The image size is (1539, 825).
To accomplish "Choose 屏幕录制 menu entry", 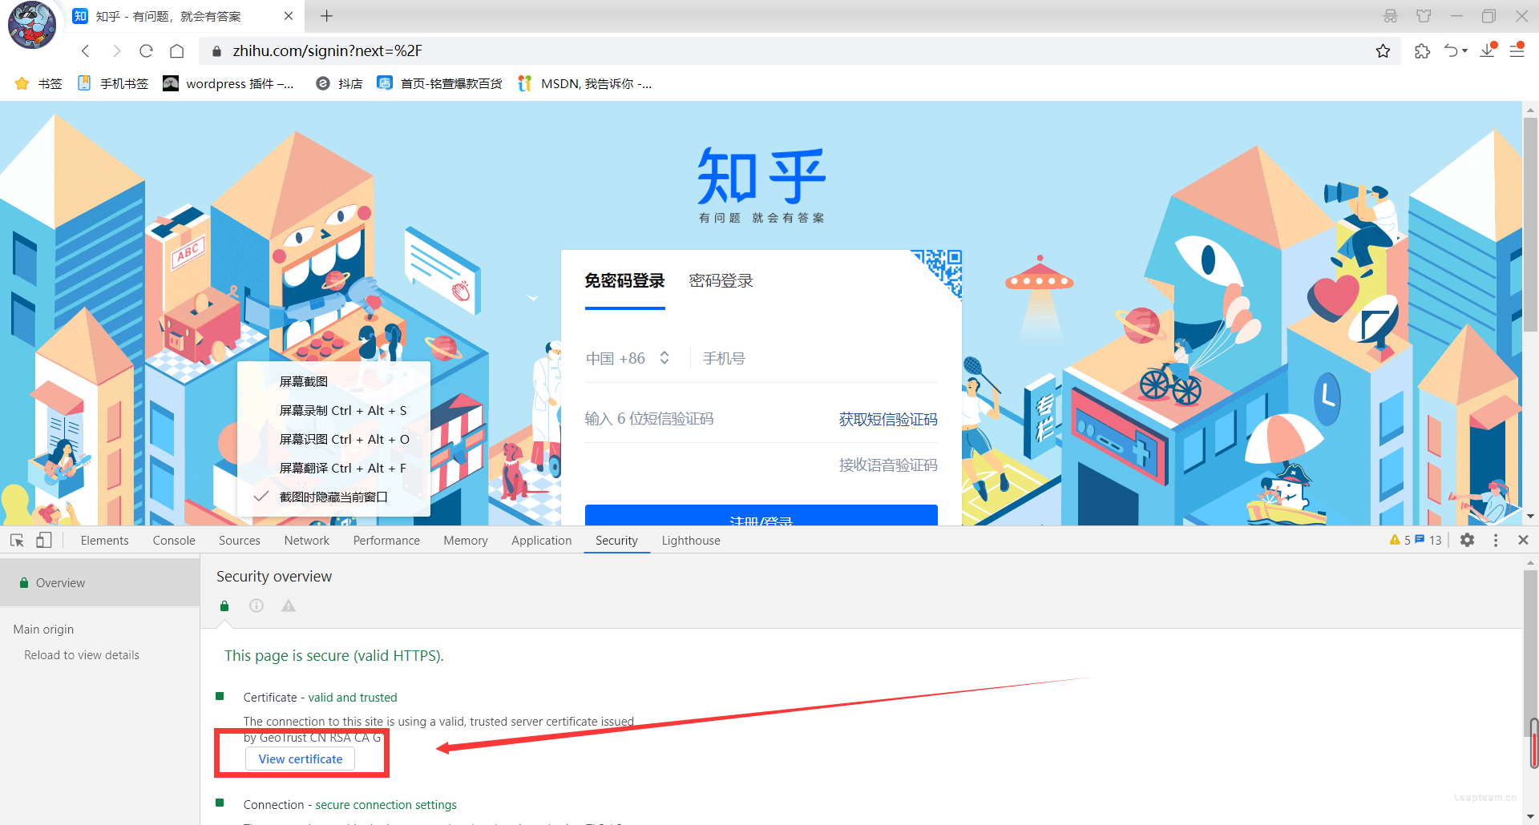I will point(334,410).
